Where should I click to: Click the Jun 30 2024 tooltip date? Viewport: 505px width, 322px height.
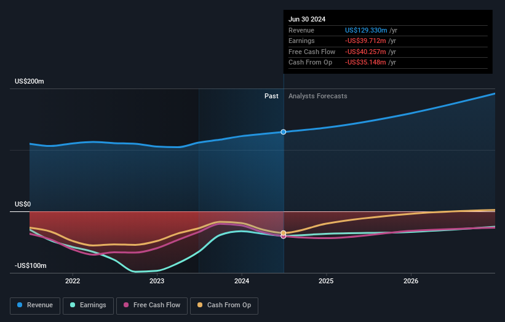307,19
